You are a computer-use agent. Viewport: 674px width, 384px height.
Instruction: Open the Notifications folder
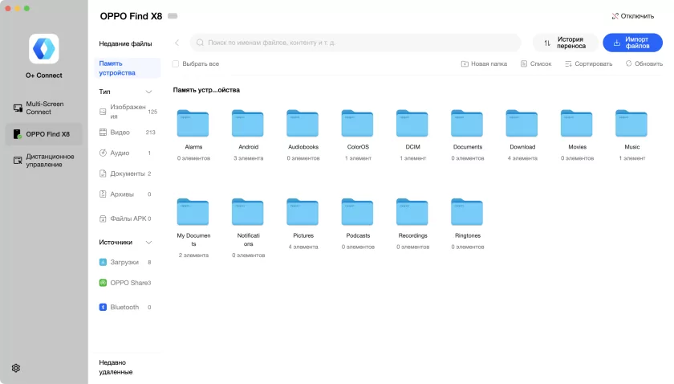248,212
